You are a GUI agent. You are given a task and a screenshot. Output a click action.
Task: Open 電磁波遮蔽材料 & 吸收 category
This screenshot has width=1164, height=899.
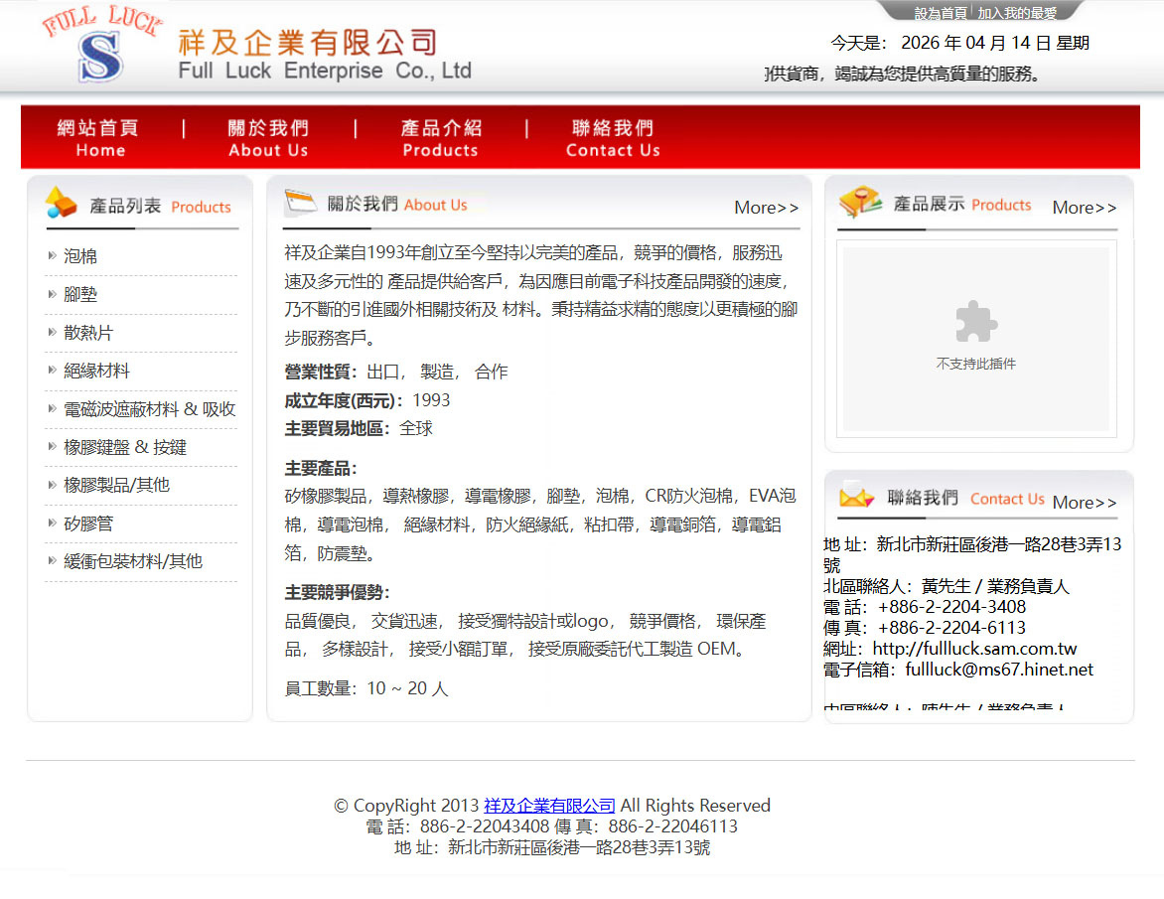coord(149,409)
